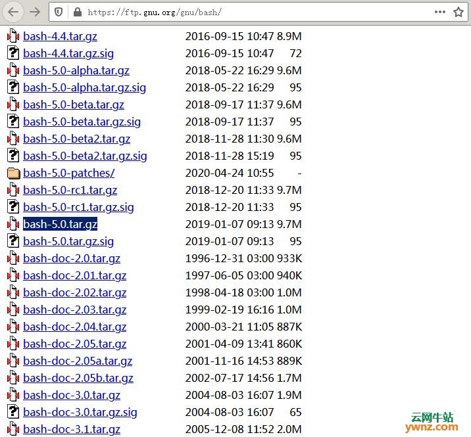This screenshot has width=471, height=437.
Task: Open the page actions three-dot menu
Action: [x=440, y=12]
